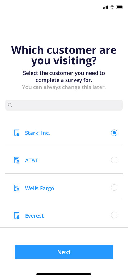
Task: Select the Everest radio button
Action: pyautogui.click(x=114, y=215)
